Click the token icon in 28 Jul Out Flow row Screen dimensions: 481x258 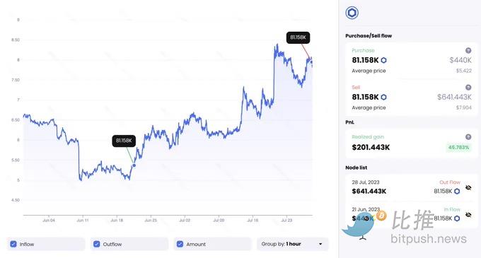coord(457,191)
